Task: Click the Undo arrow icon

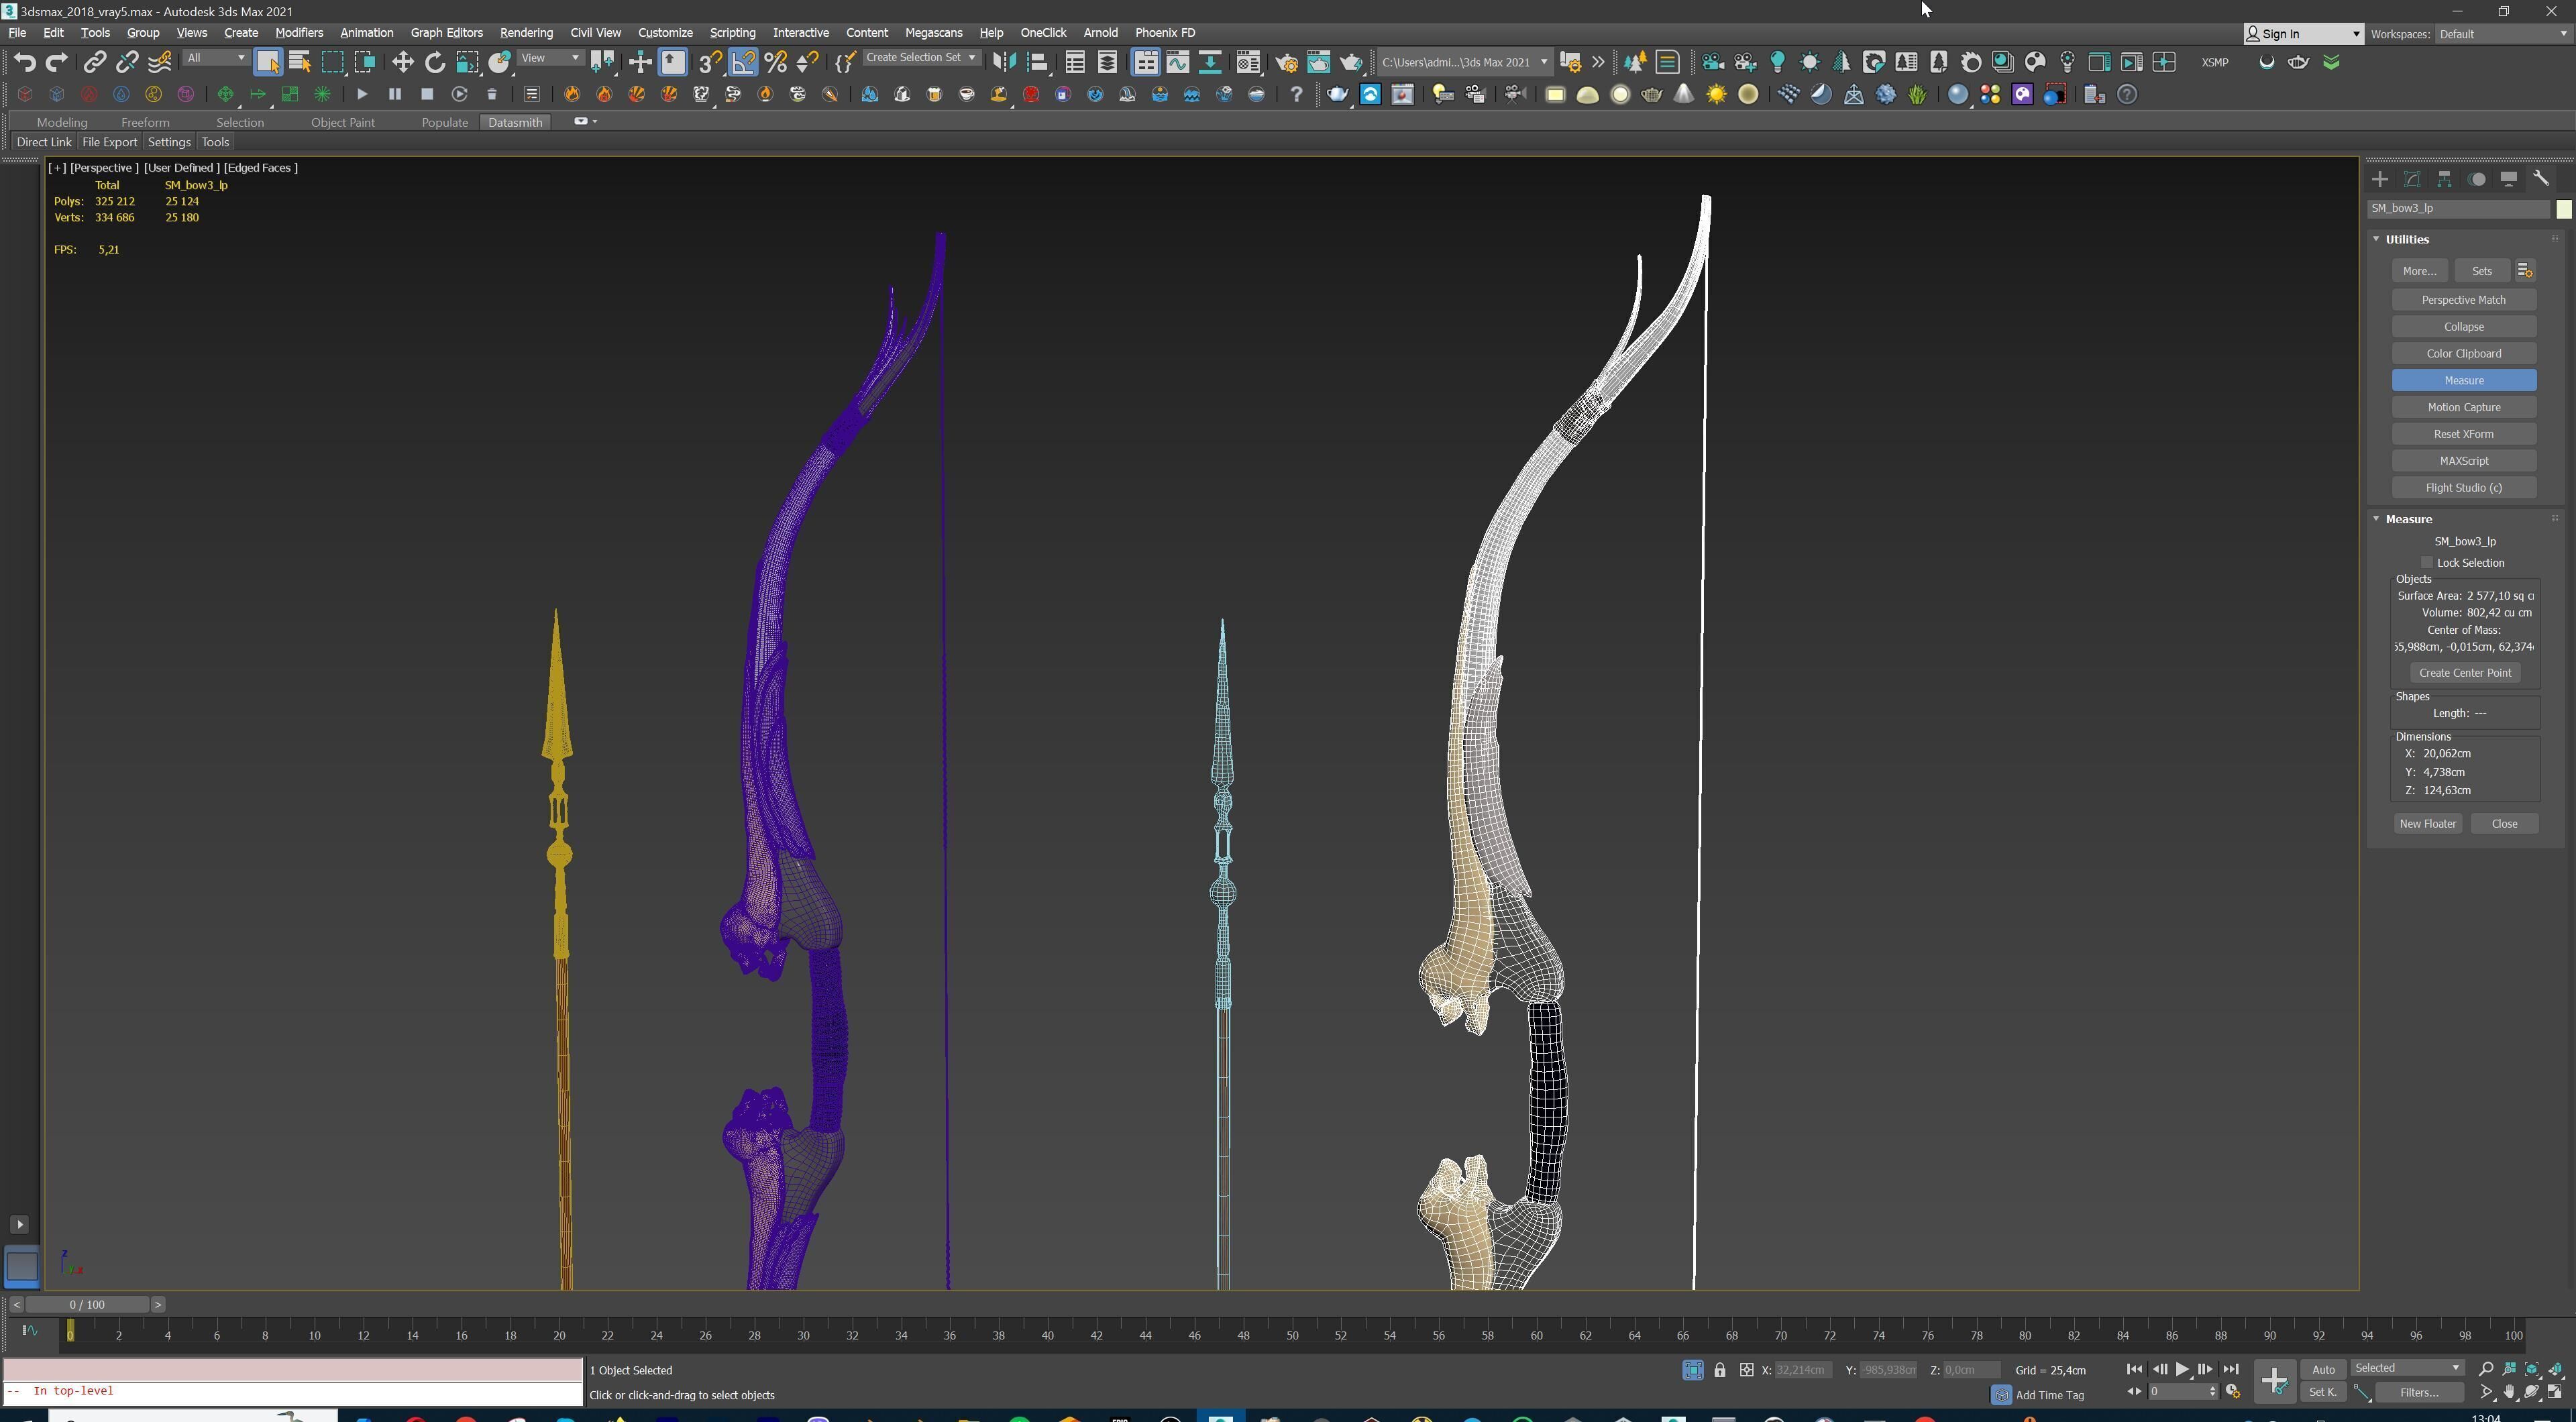Action: (x=24, y=62)
